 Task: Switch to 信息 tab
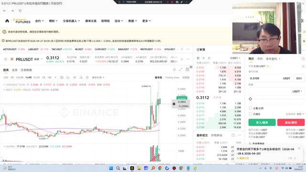[15, 70]
